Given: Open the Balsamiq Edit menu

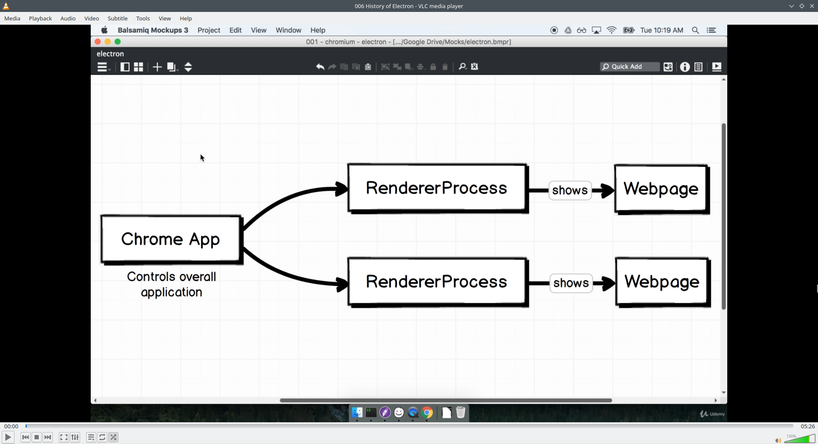Looking at the screenshot, I should tap(236, 30).
